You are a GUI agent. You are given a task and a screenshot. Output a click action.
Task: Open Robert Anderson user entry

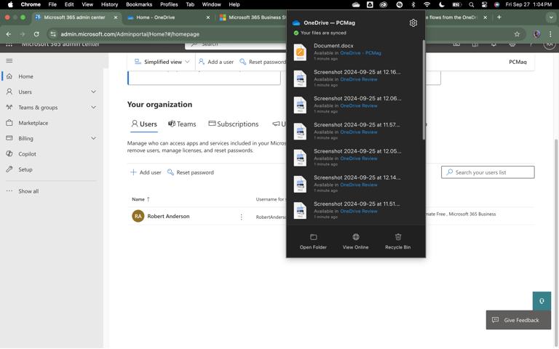click(168, 216)
